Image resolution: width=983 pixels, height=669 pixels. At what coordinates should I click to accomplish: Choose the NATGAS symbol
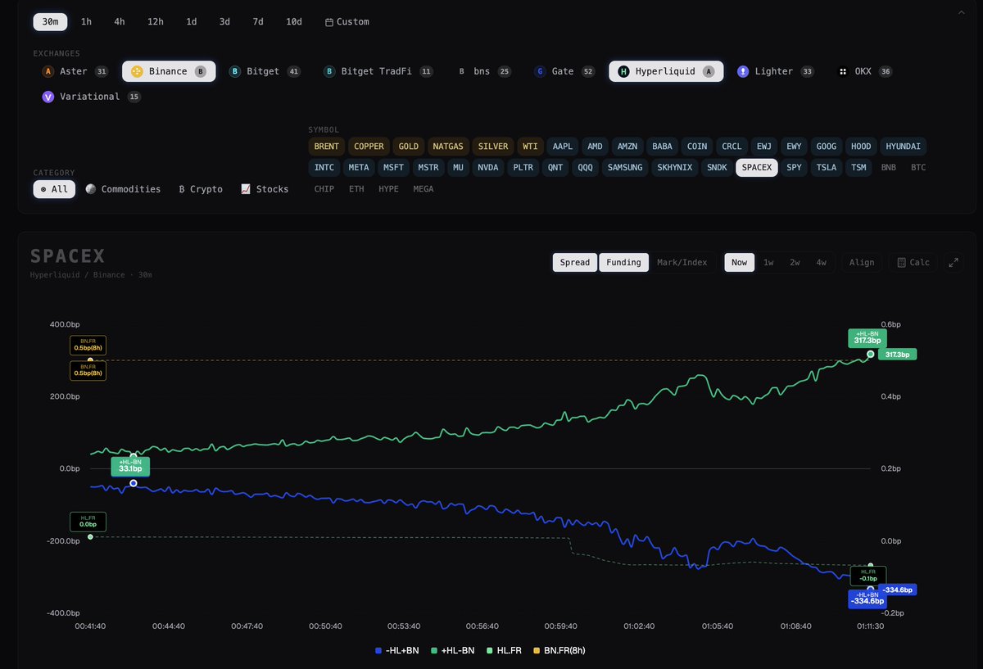[448, 147]
